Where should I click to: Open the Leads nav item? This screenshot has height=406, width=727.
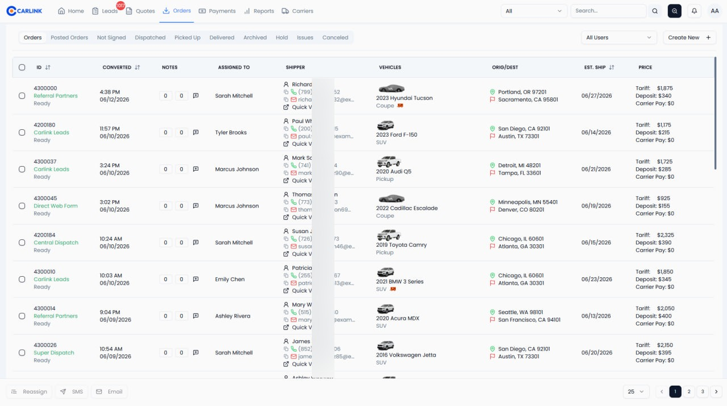click(x=105, y=11)
